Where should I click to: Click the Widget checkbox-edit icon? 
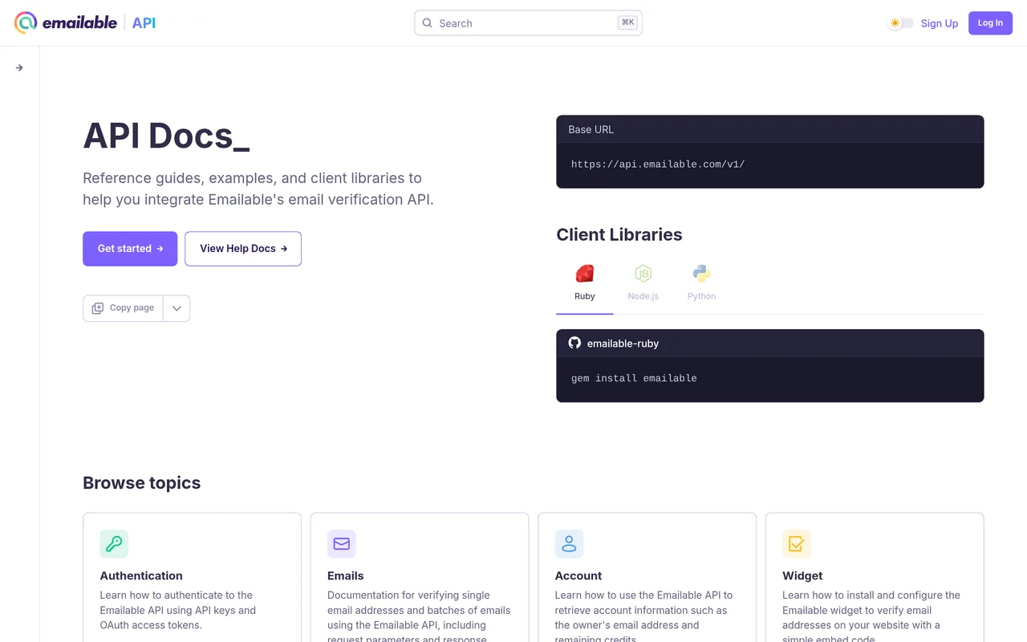[x=797, y=543]
